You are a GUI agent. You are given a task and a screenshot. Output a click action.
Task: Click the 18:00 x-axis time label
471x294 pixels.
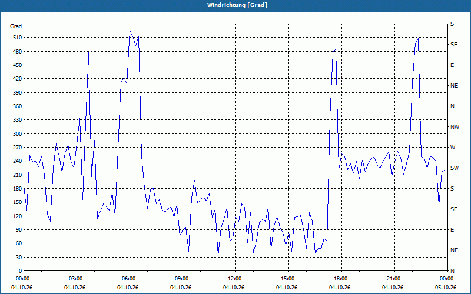(x=341, y=279)
